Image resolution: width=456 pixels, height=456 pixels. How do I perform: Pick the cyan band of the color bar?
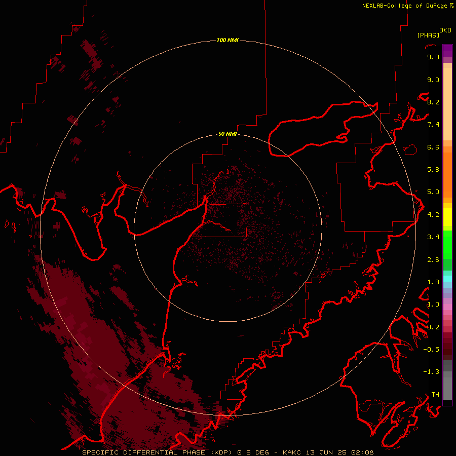(x=447, y=279)
